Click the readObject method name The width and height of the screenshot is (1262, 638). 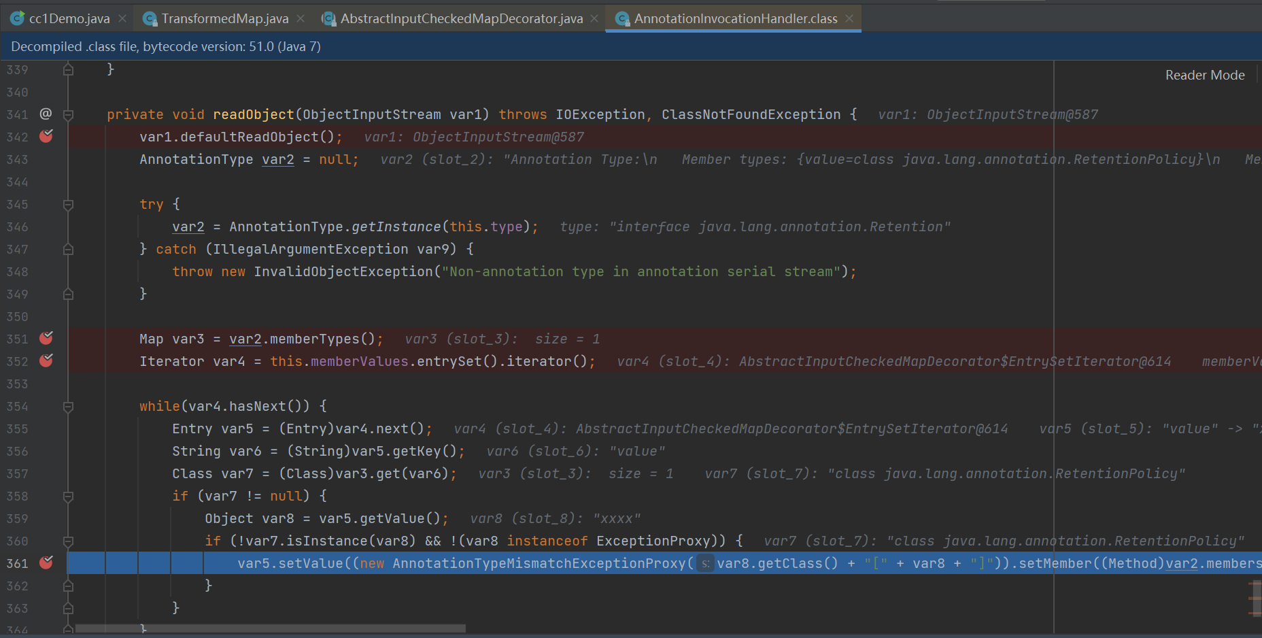(254, 114)
